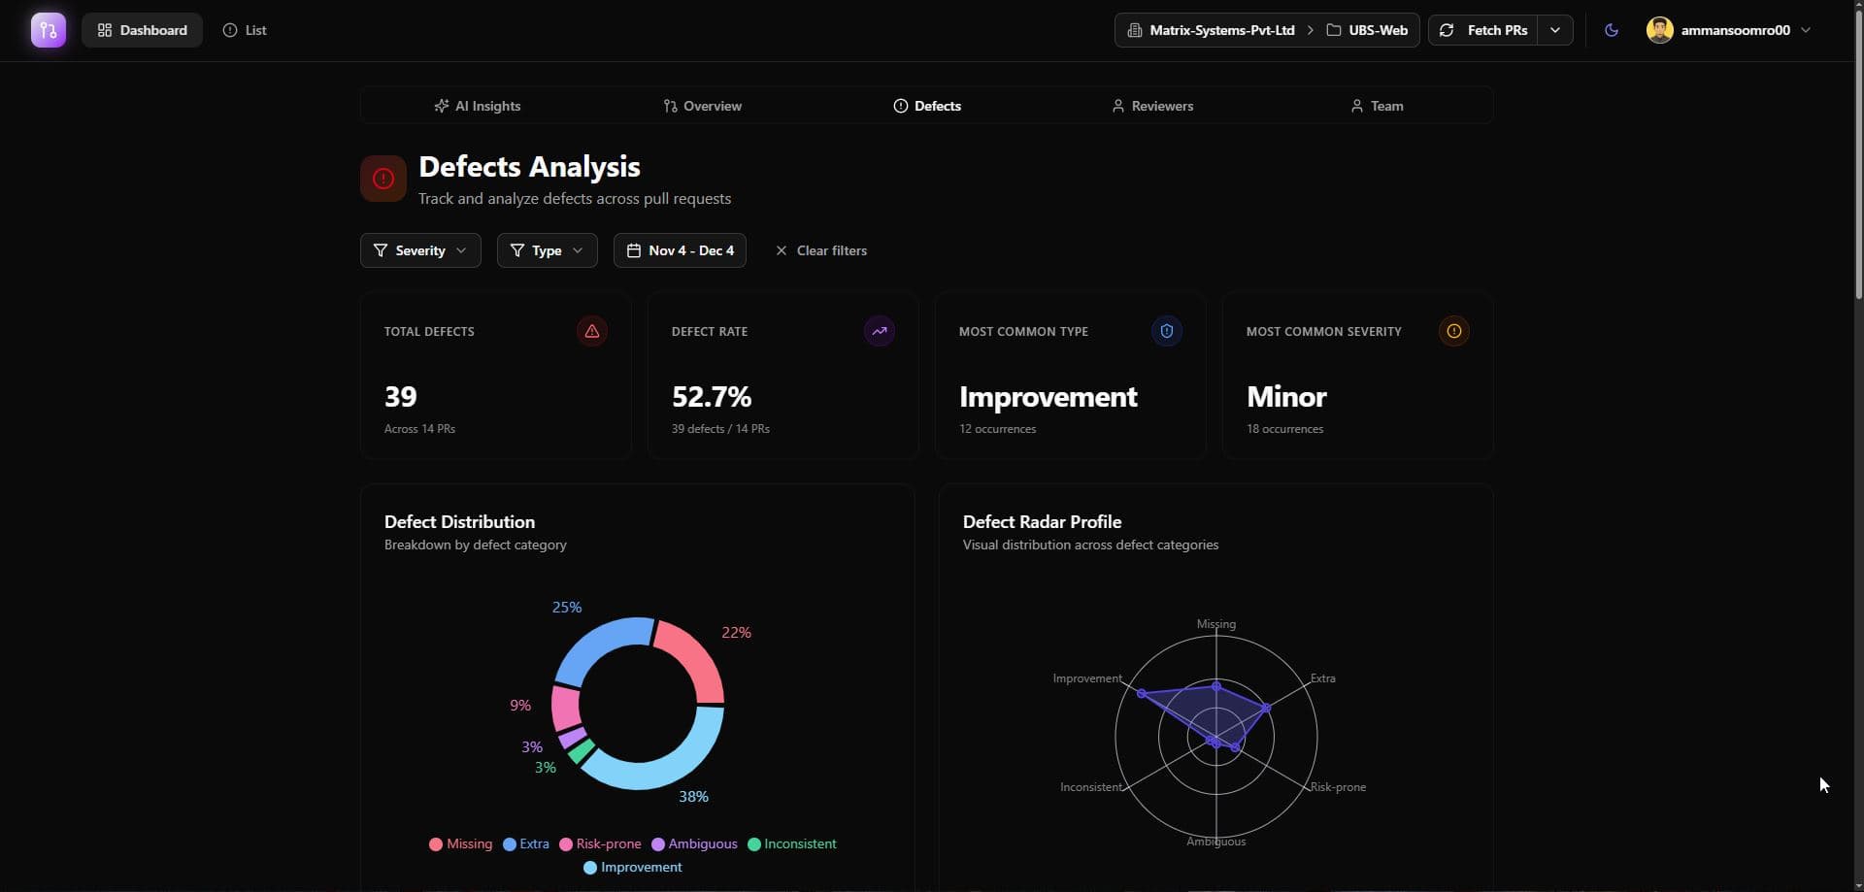
Task: Click the Improvement legend entry
Action: coord(632,868)
